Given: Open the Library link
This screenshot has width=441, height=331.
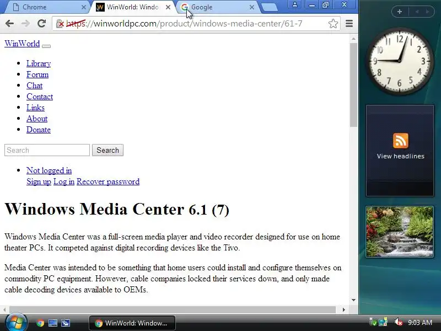Looking at the screenshot, I should [x=39, y=63].
